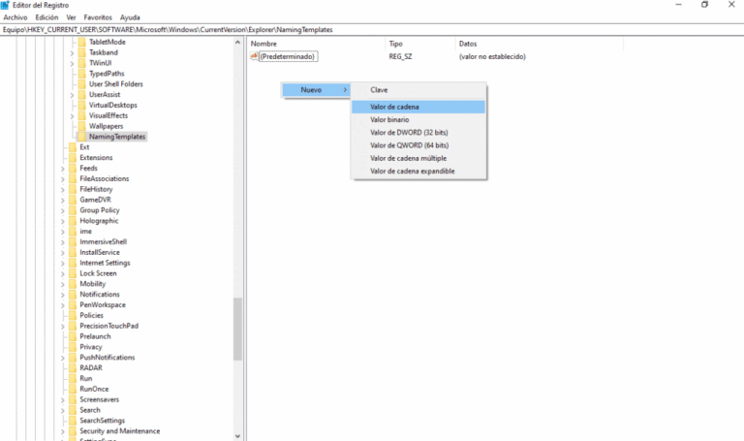Image resolution: width=744 pixels, height=441 pixels.
Task: Click the Screensavers folder icon
Action: click(x=72, y=399)
